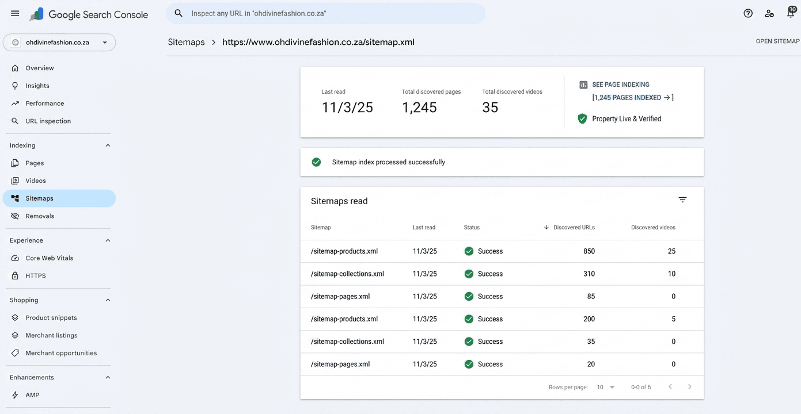This screenshot has height=414, width=801.
Task: Click the Performance trend icon
Action: (x=15, y=103)
